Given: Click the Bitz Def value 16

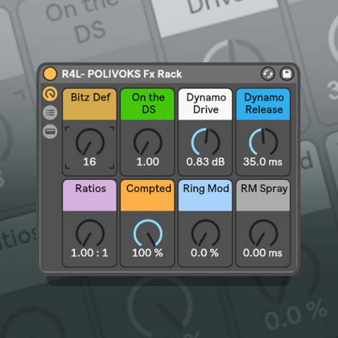Looking at the screenshot, I should pyautogui.click(x=90, y=162).
